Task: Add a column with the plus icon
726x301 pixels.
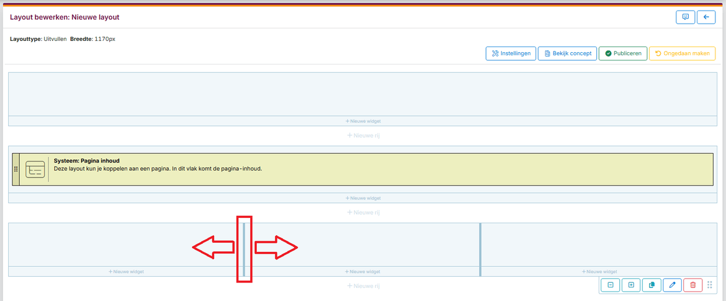Action: 631,285
